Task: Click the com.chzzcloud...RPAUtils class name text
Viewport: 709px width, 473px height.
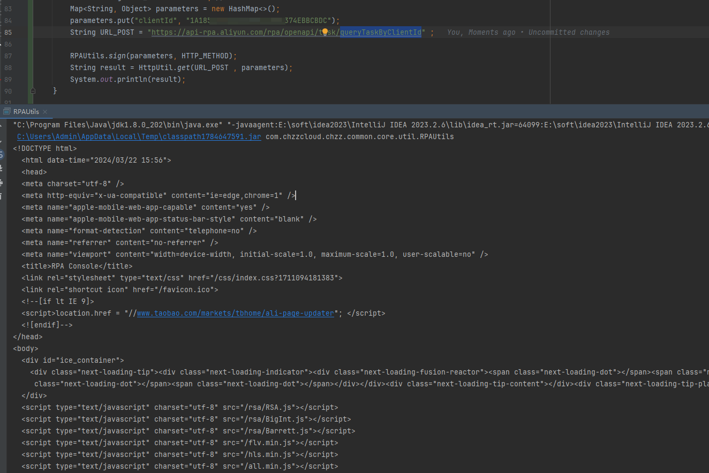Action: tap(360, 136)
